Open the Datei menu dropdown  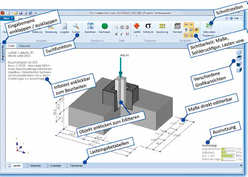(7, 18)
